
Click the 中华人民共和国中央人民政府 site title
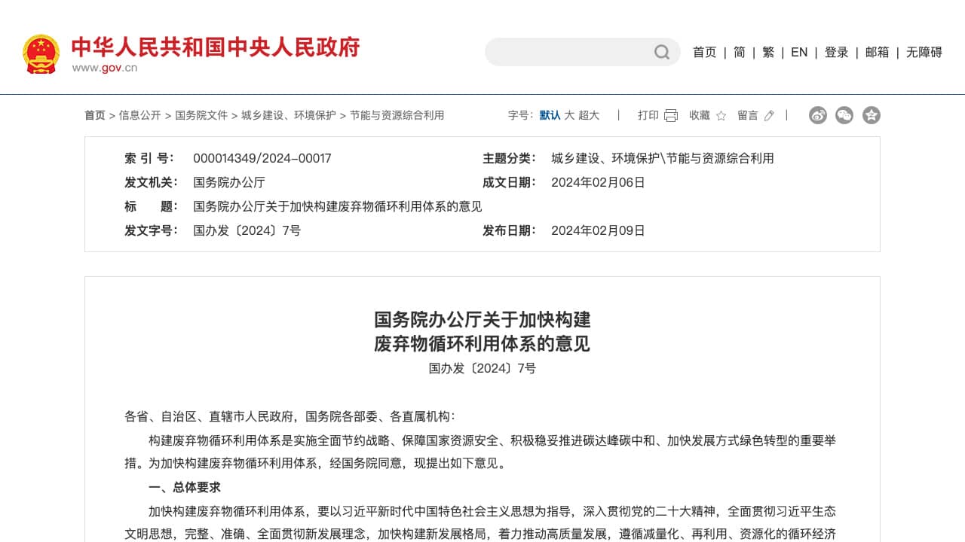[x=216, y=47]
